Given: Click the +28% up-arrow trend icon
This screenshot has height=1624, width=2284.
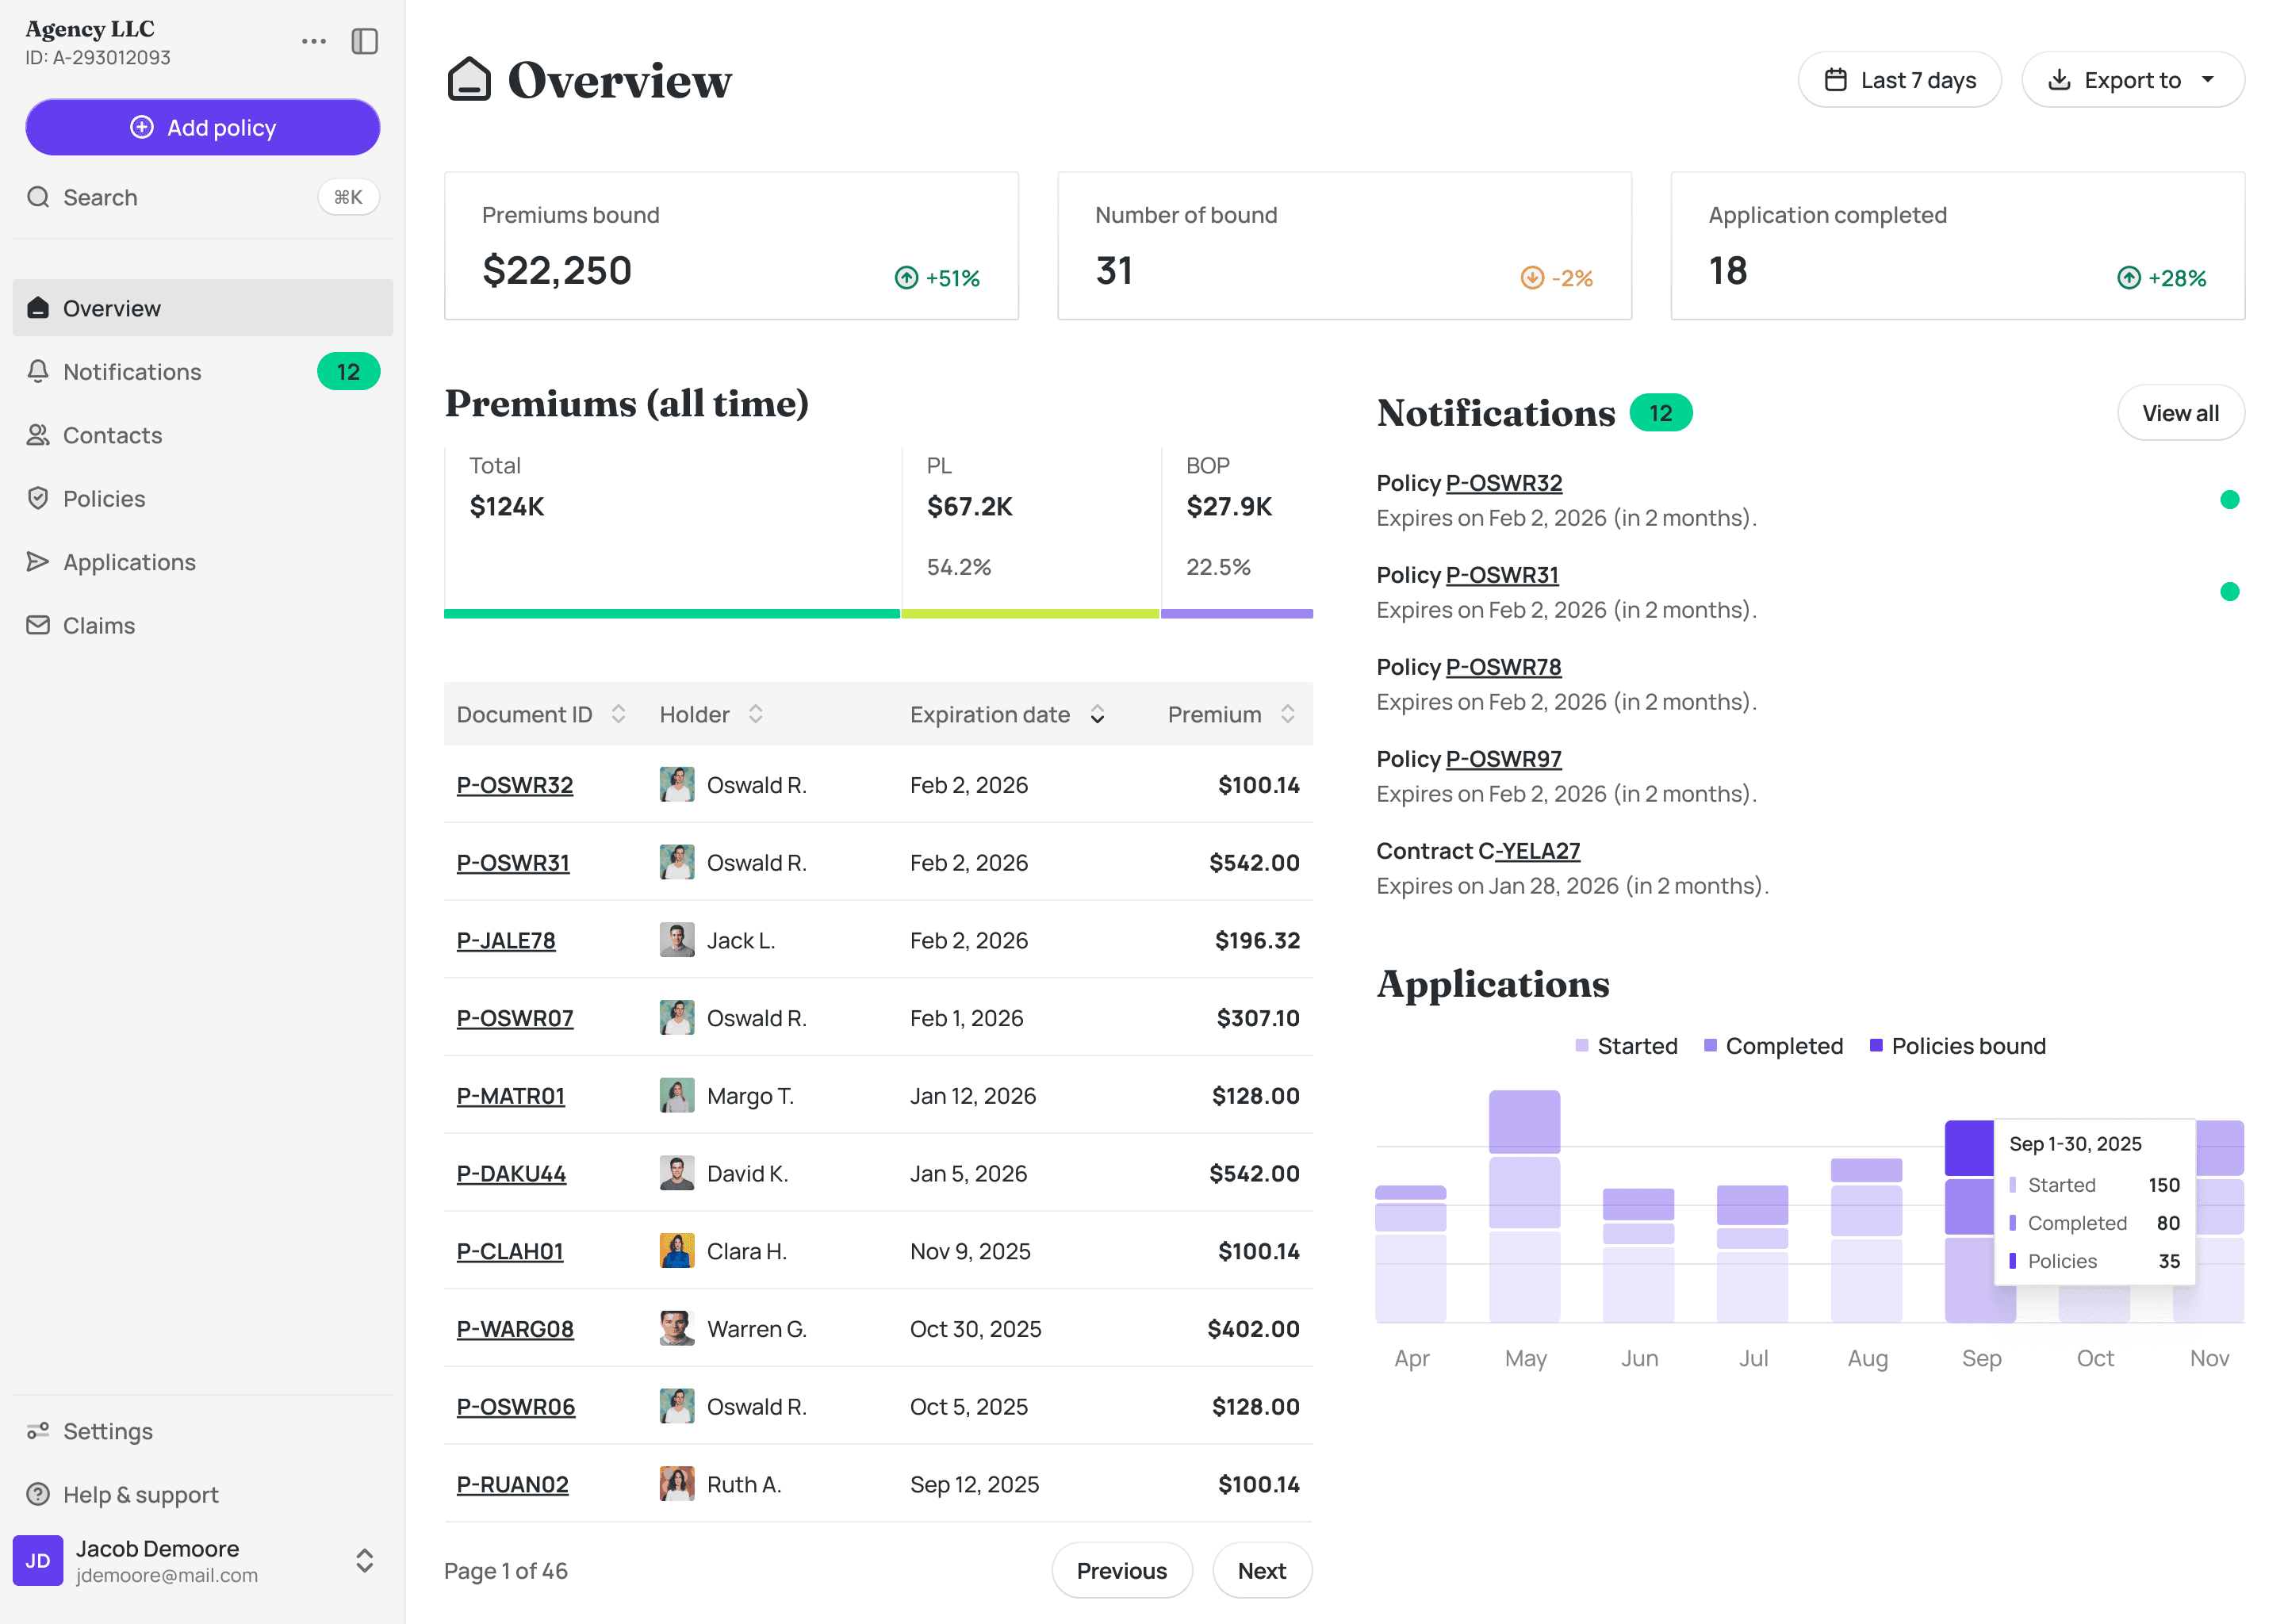Looking at the screenshot, I should click(x=2129, y=278).
